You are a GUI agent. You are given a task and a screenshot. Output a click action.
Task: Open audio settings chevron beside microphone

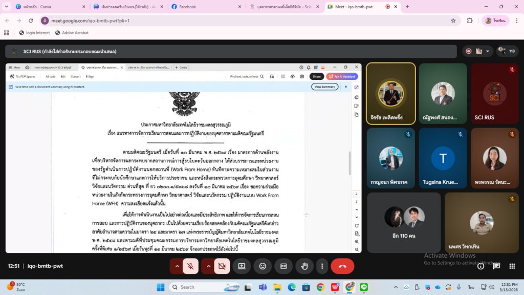(177, 266)
